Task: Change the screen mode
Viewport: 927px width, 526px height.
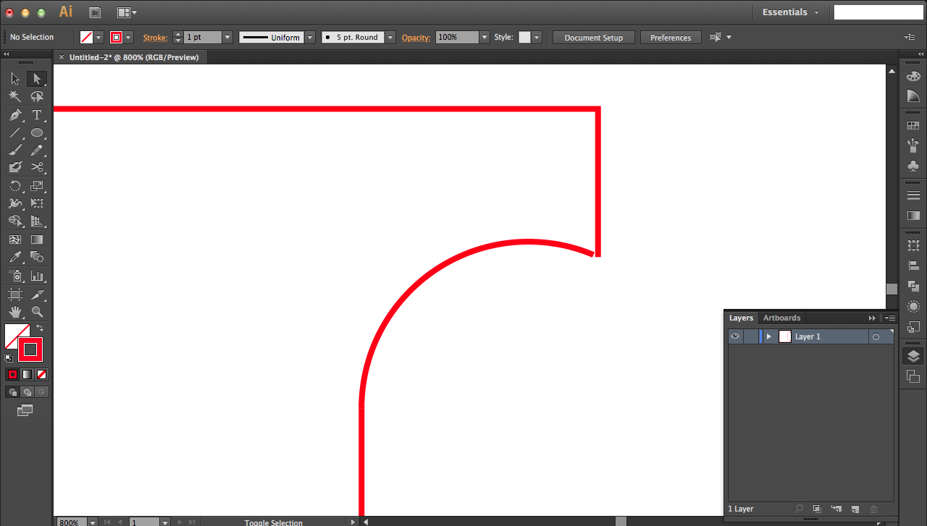Action: point(25,410)
